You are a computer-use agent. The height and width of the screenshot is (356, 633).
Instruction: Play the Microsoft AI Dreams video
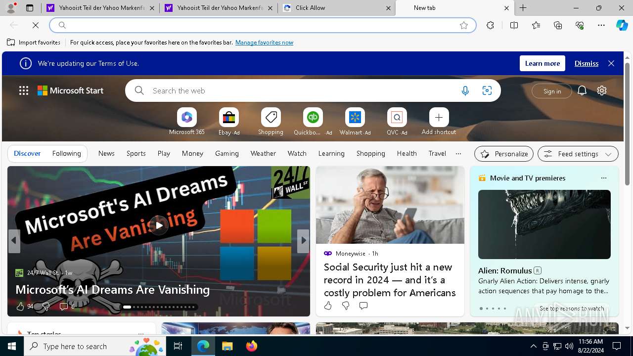point(159,225)
